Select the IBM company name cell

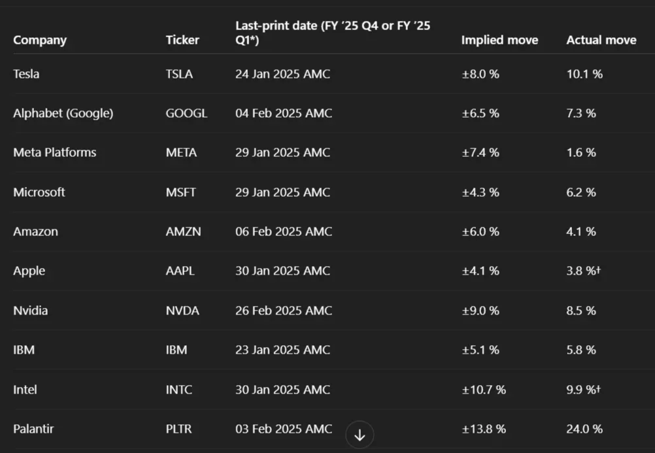[24, 350]
